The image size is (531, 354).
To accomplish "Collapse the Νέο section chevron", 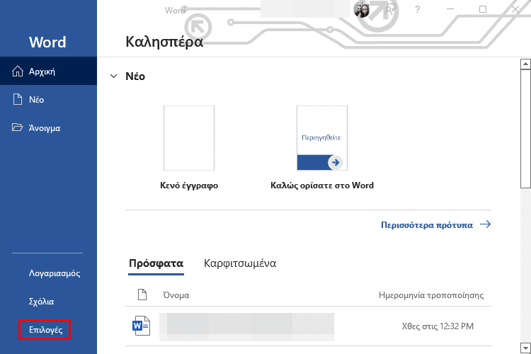I will click(114, 76).
